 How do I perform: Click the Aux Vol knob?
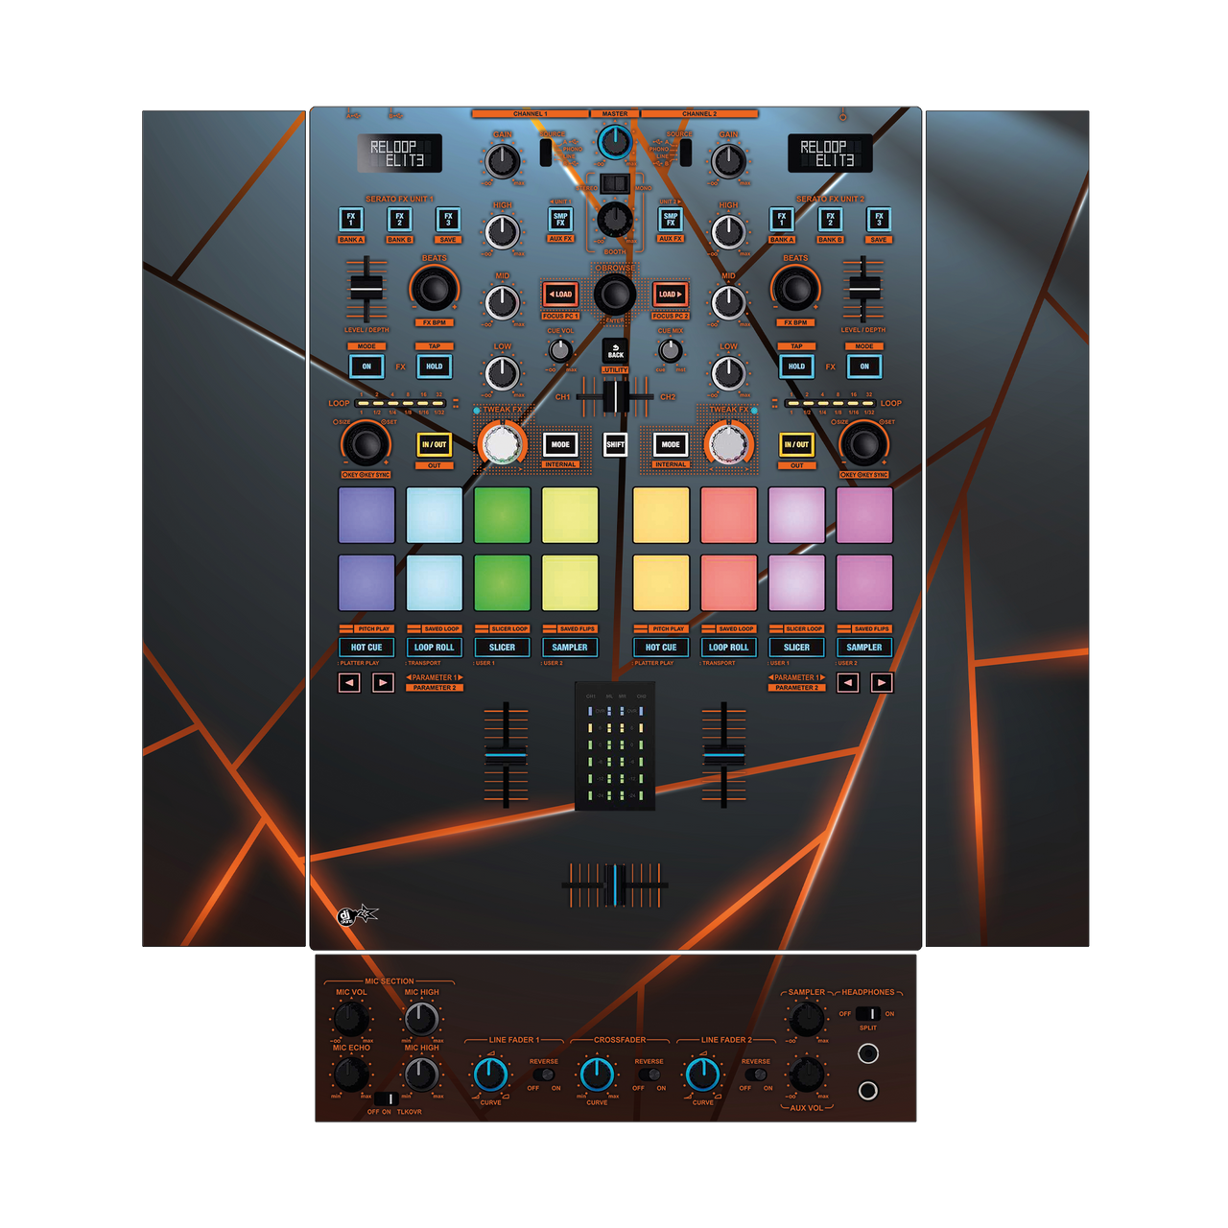tap(807, 1074)
